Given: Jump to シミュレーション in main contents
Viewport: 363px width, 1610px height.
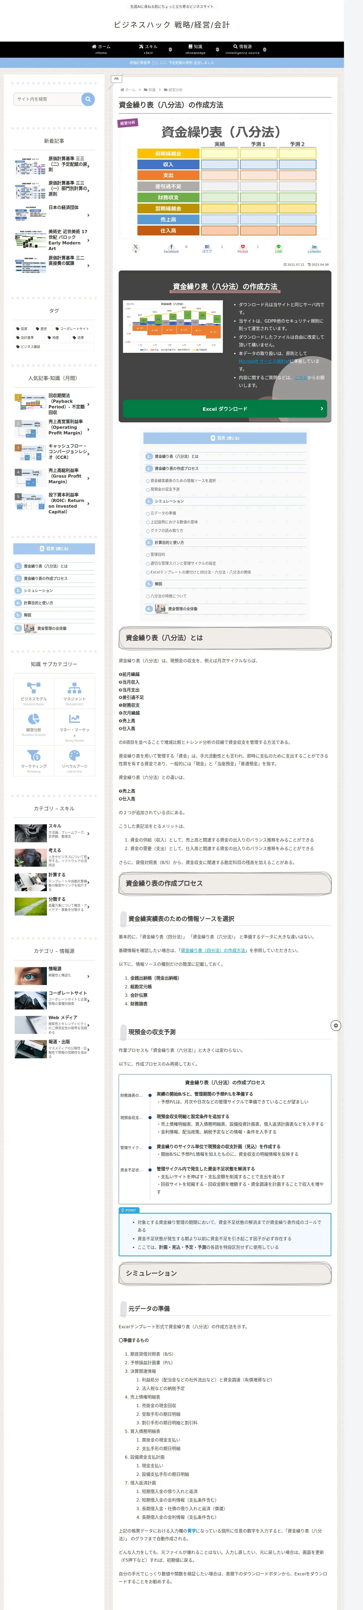Looking at the screenshot, I should 169,501.
